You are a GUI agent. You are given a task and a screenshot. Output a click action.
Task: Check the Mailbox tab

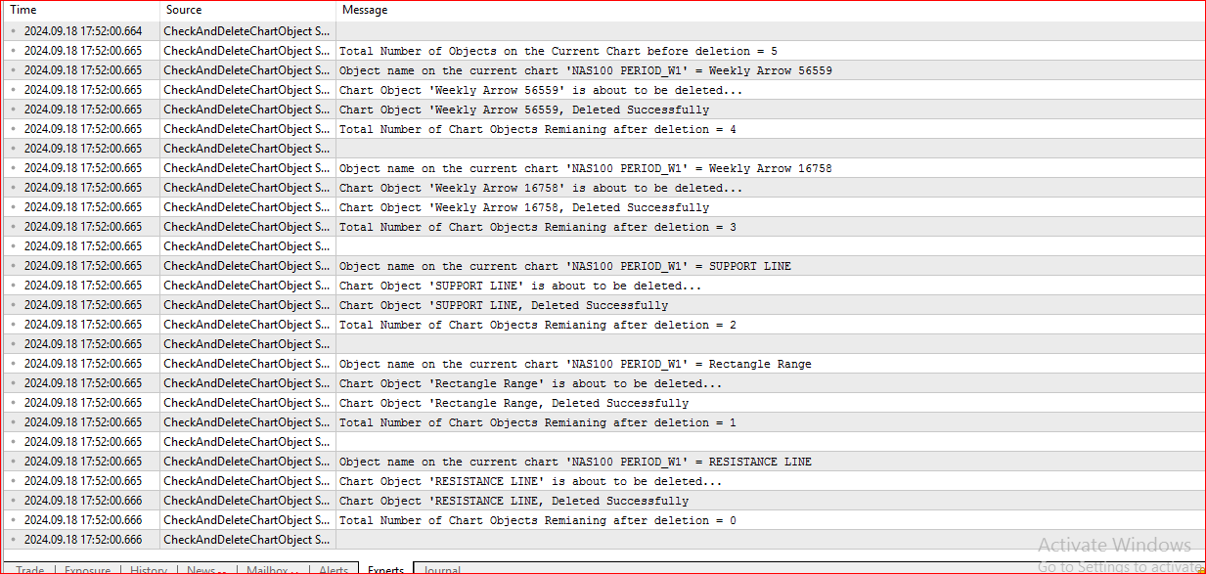pyautogui.click(x=269, y=570)
